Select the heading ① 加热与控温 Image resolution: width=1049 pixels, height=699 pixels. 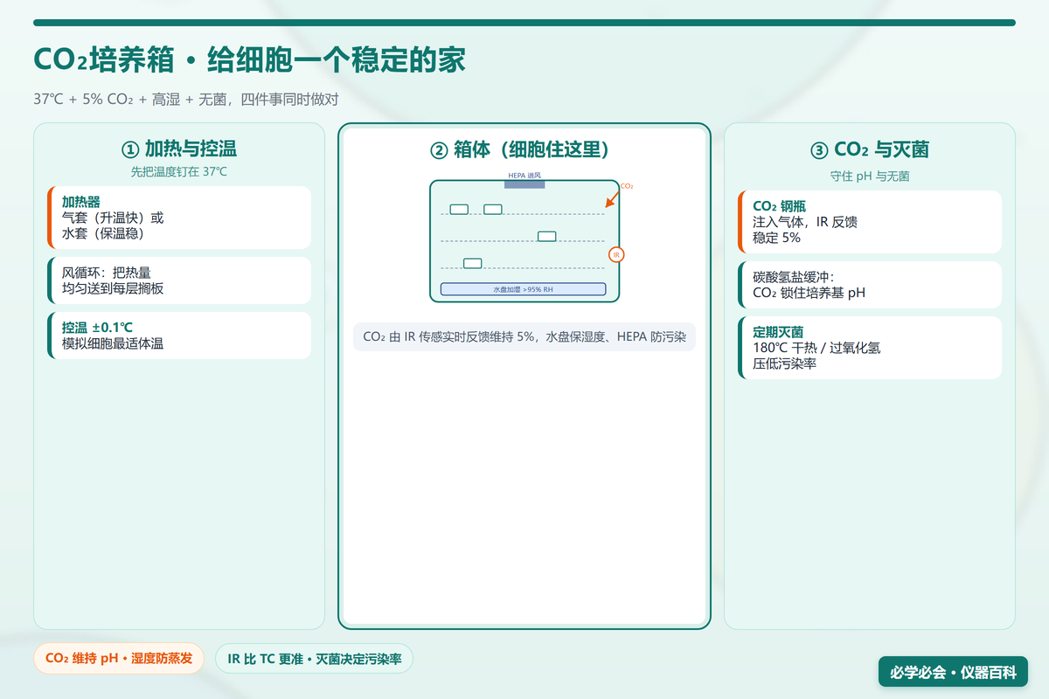179,149
